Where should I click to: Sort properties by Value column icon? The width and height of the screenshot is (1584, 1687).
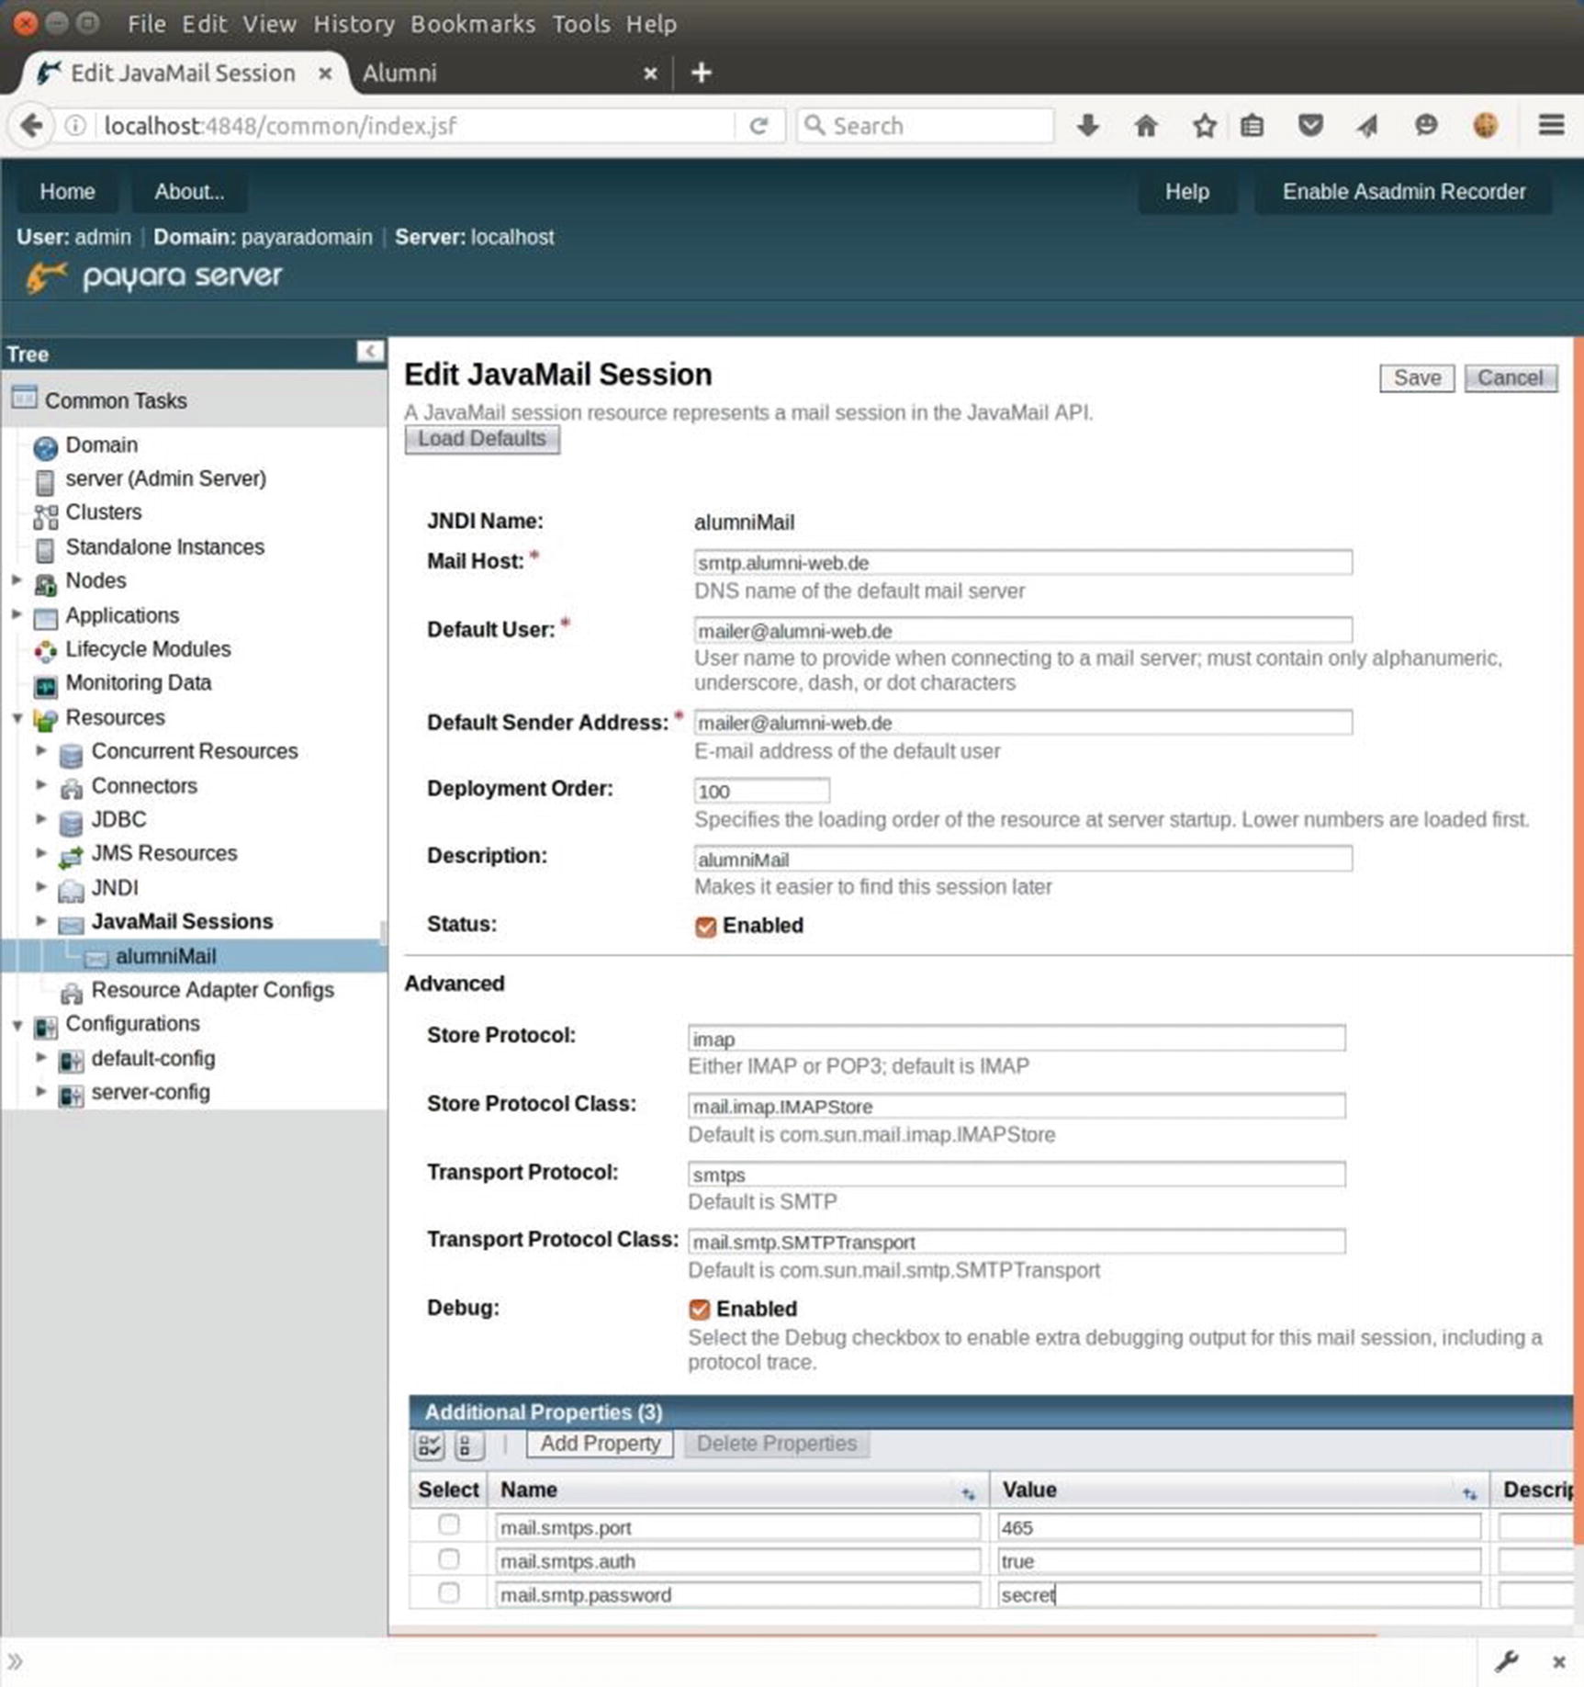coord(1469,1493)
